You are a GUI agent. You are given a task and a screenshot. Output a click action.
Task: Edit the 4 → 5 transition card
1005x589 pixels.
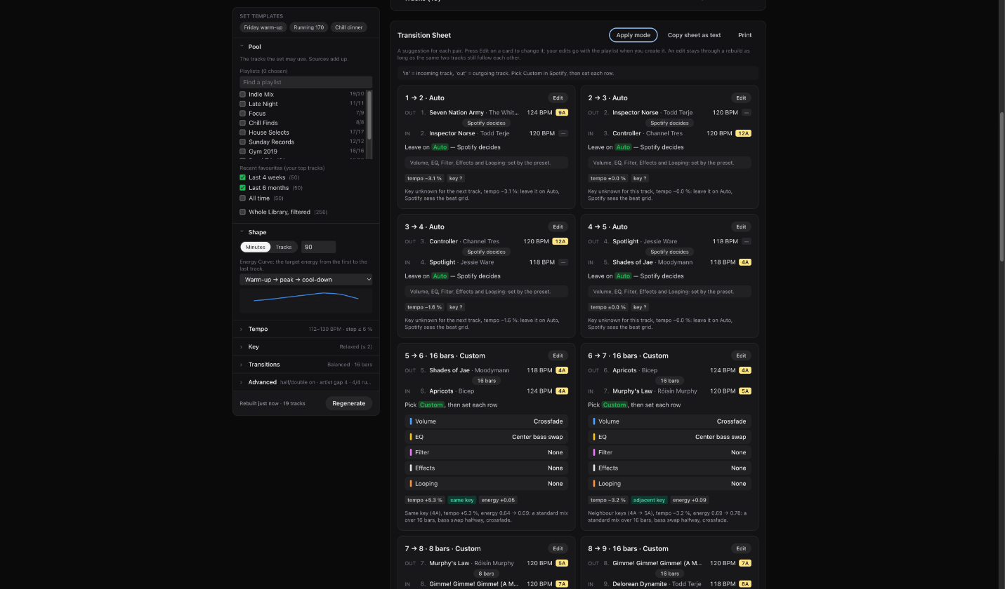(x=741, y=227)
